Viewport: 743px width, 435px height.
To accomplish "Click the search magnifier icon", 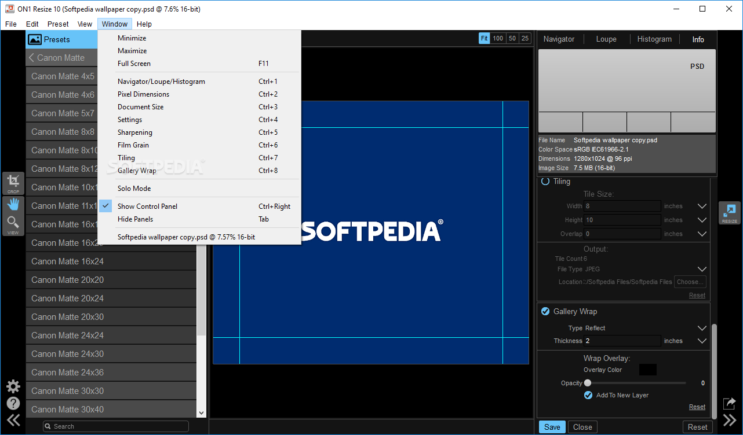I will pos(49,426).
